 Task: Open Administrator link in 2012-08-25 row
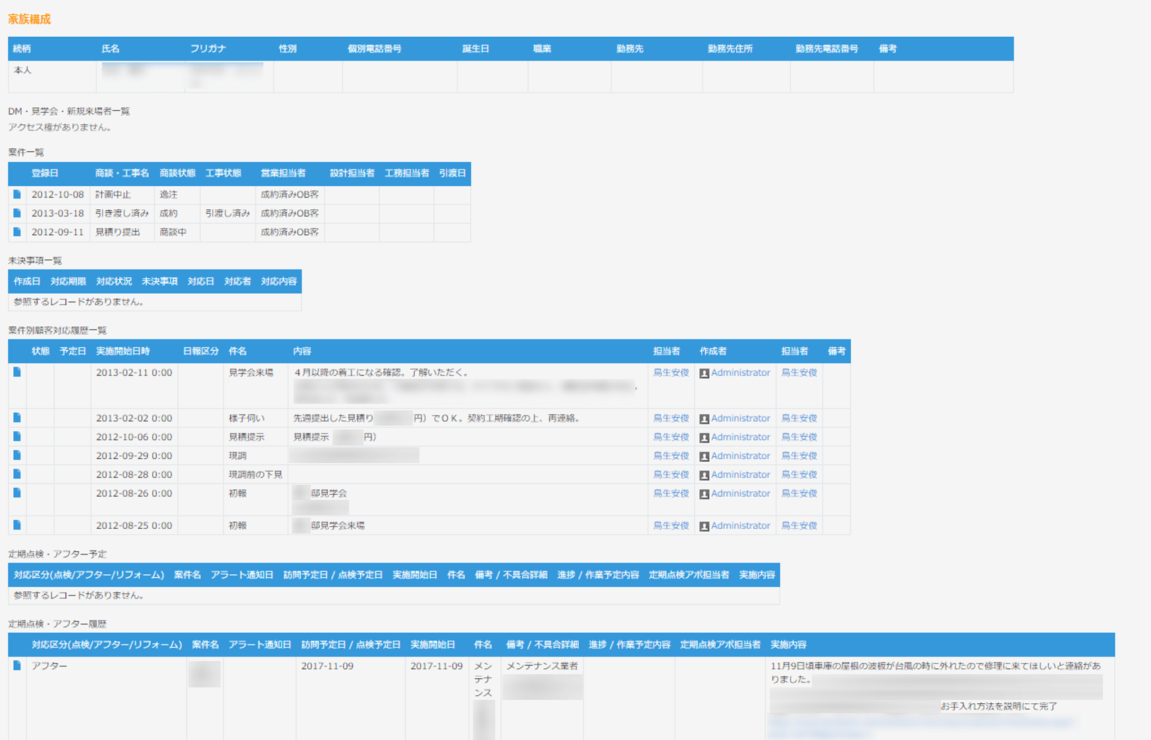pos(740,526)
